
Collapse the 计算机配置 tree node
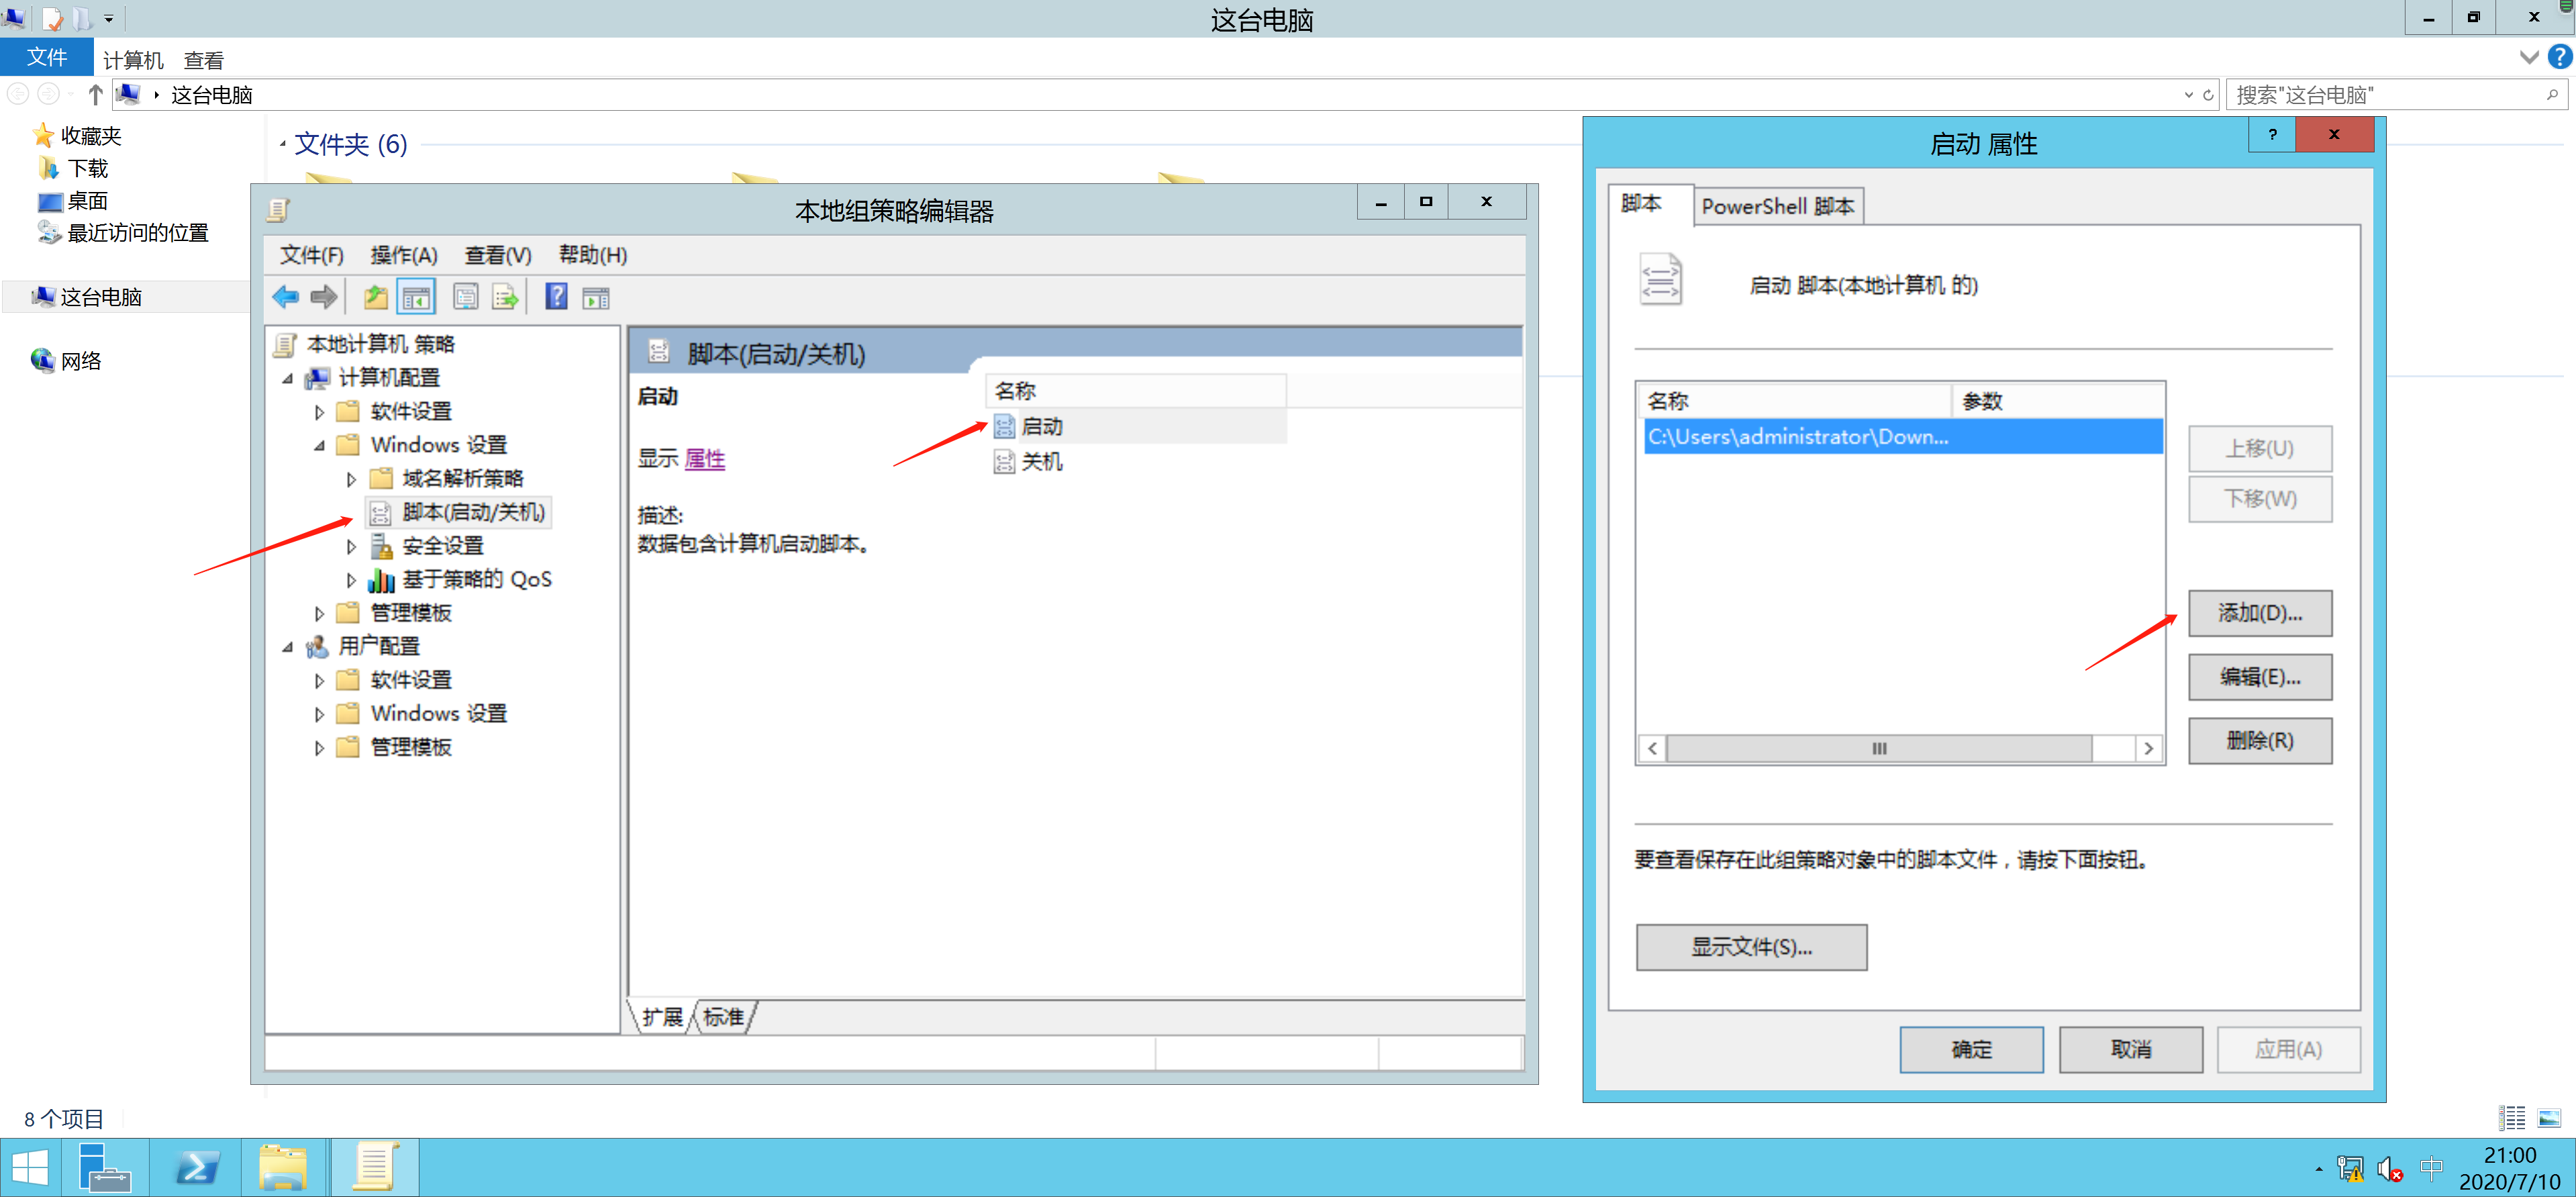coord(288,378)
